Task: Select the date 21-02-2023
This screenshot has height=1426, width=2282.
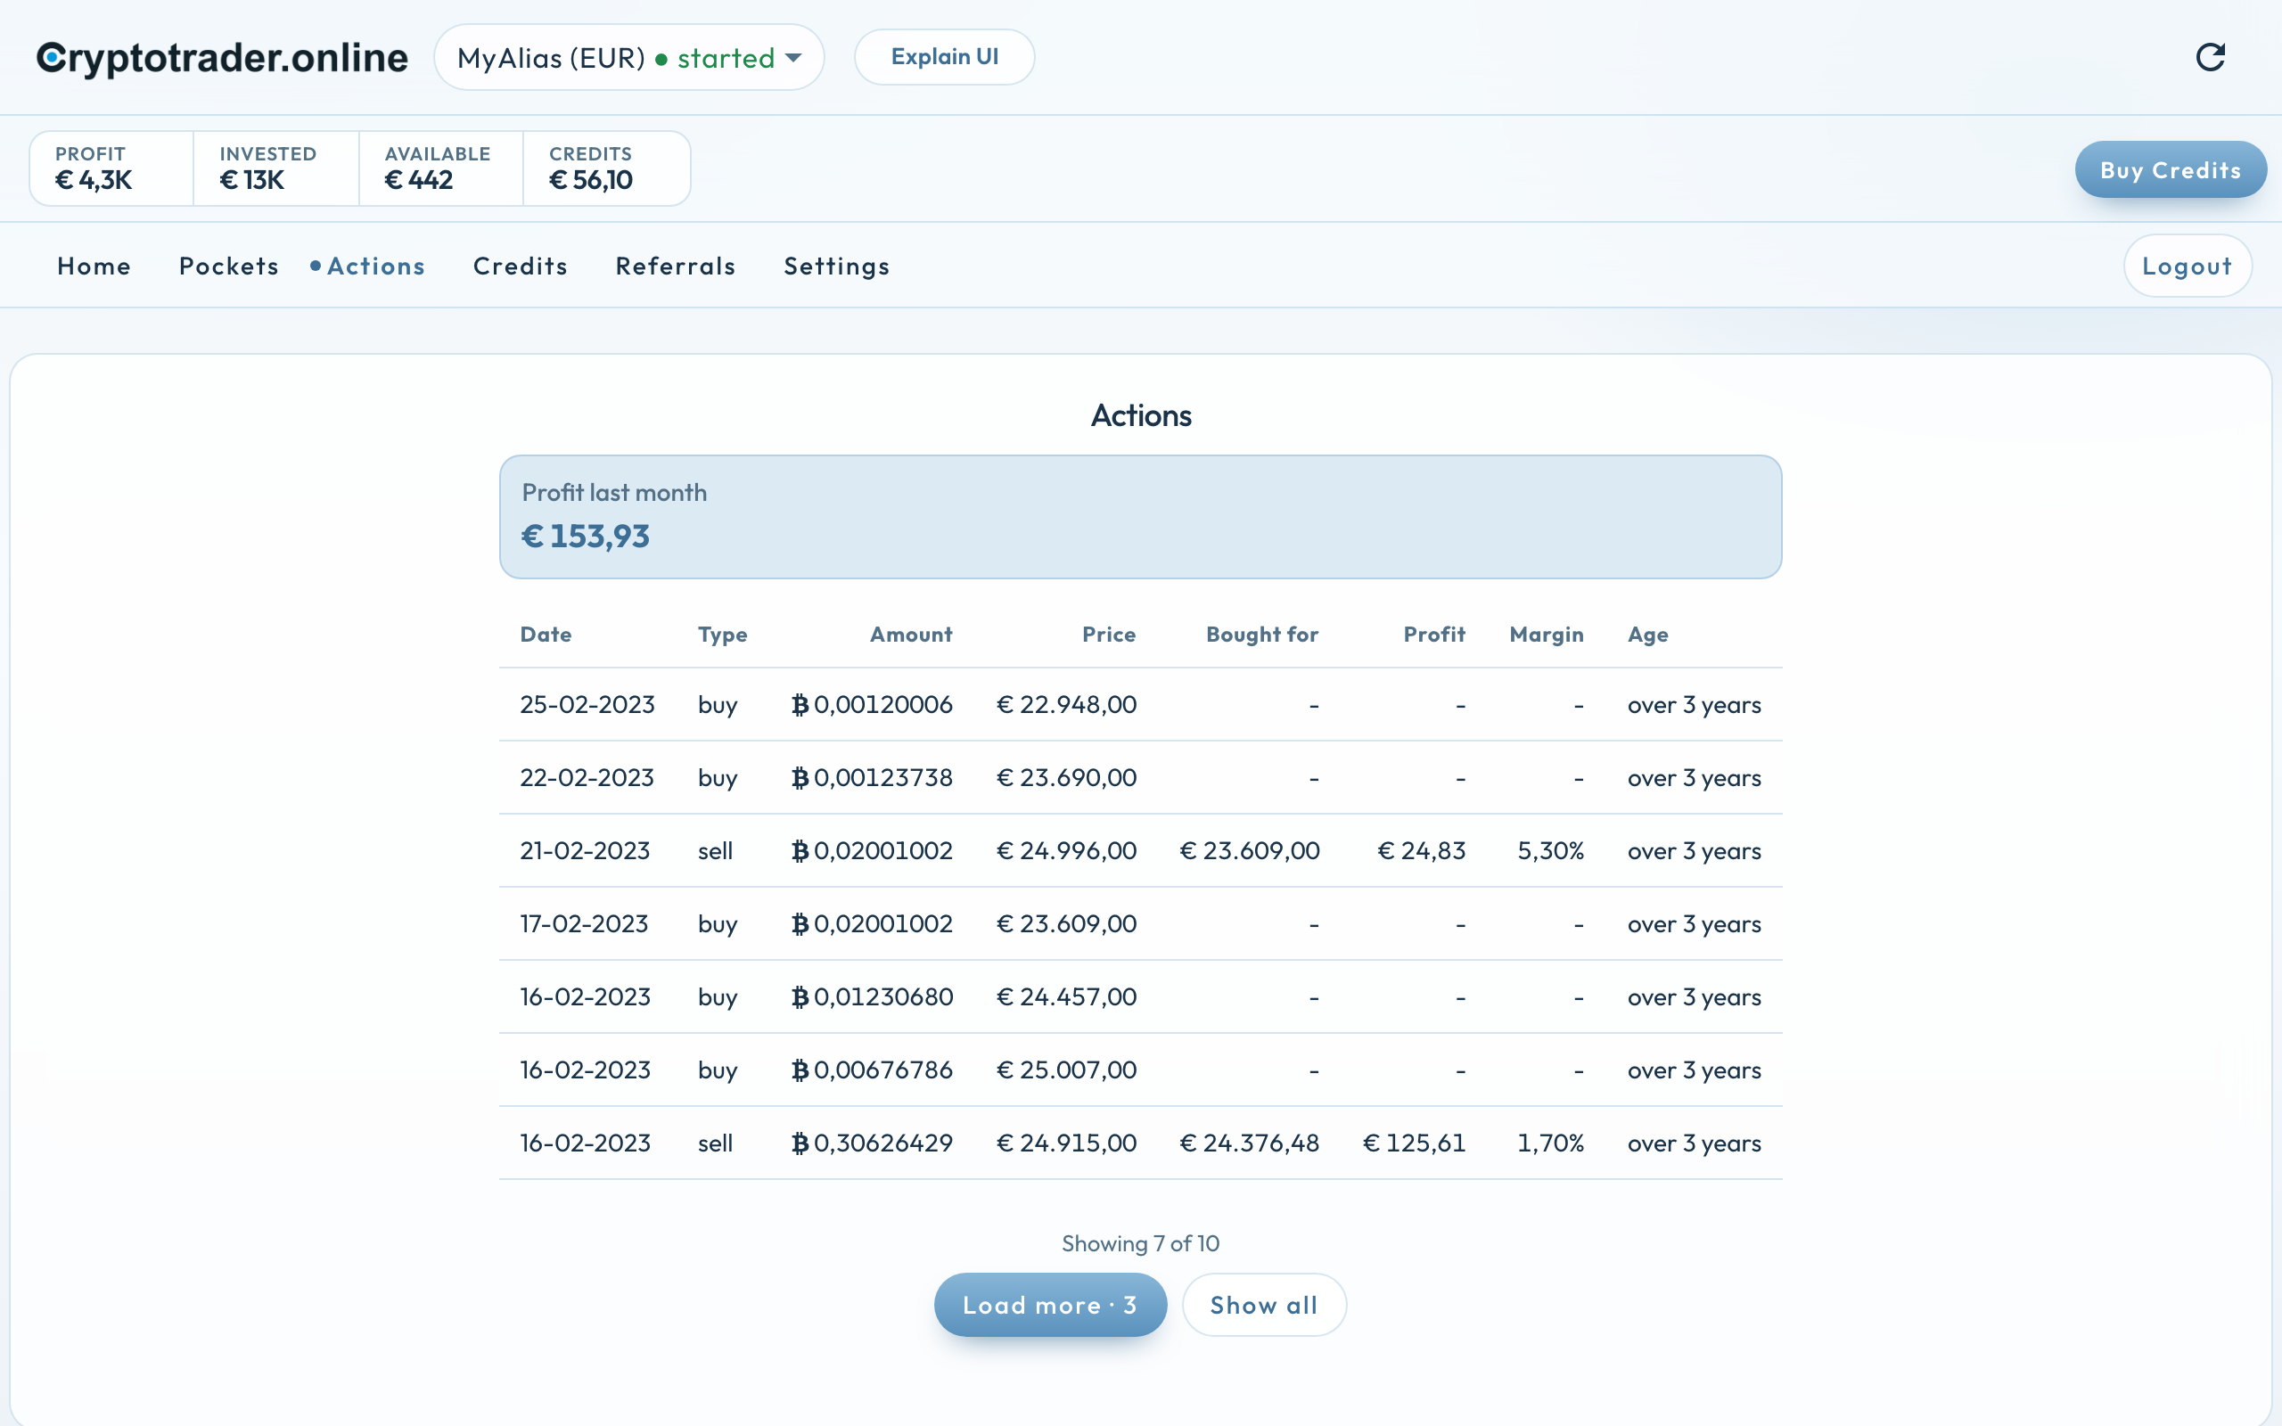Action: click(586, 850)
